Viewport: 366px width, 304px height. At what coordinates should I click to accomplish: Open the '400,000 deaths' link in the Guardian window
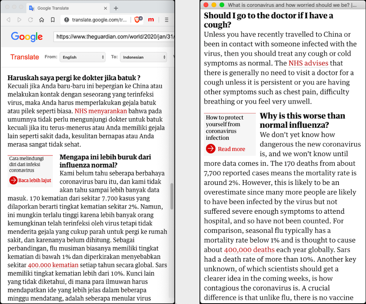[x=249, y=250]
